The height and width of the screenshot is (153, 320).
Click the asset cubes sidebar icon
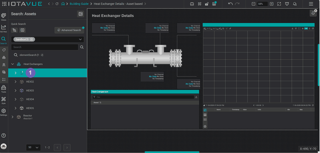click(4, 57)
